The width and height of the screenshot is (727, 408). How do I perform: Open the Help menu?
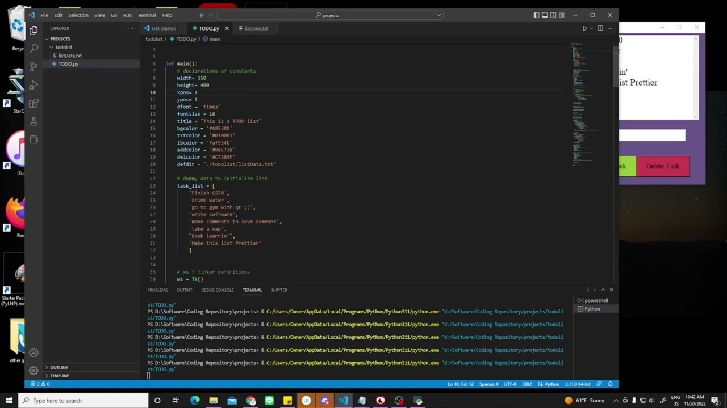coord(167,15)
